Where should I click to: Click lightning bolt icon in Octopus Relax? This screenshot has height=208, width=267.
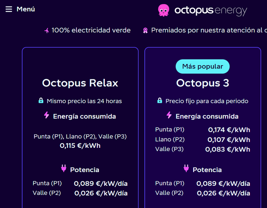(x=46, y=115)
